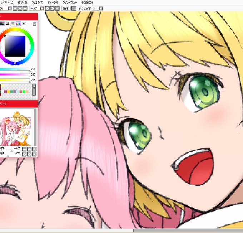
Task: Click the swatch panel scrollbar thumb
Action: 34,92
